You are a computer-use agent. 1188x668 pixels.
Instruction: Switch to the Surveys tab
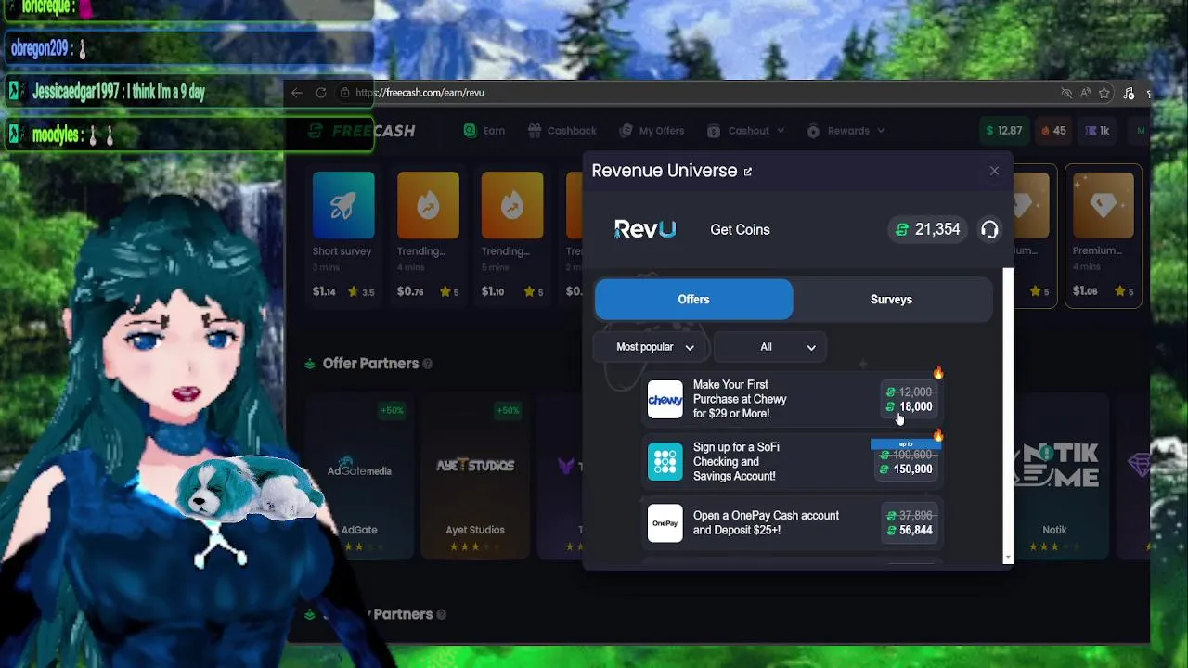point(891,300)
